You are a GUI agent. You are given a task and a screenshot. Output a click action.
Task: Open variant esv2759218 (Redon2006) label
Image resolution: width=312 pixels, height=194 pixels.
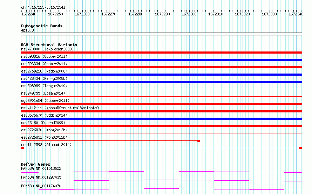44,71
